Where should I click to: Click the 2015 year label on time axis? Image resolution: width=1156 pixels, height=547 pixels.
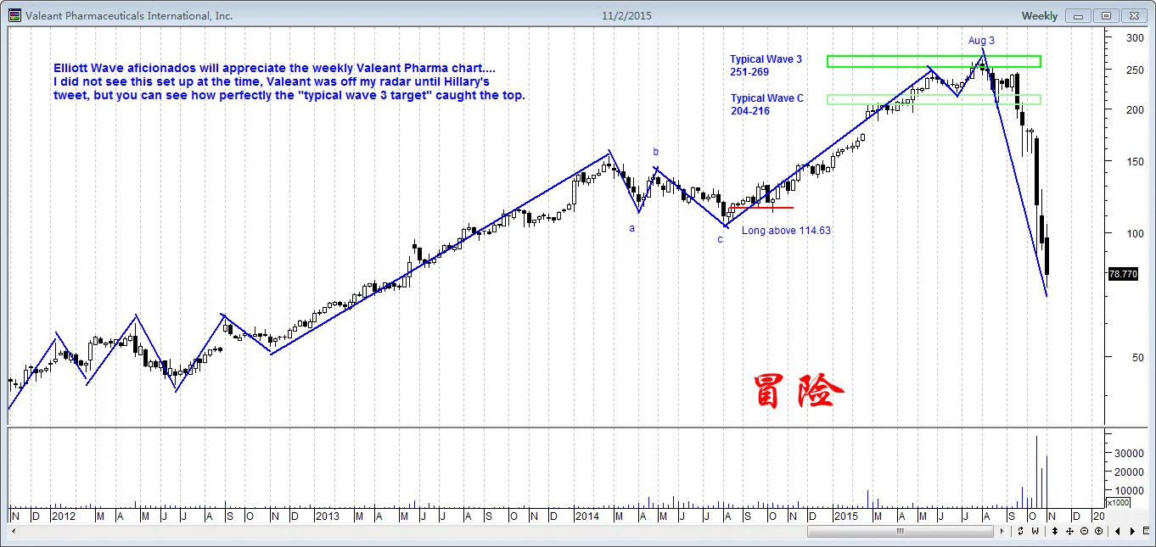coord(845,516)
